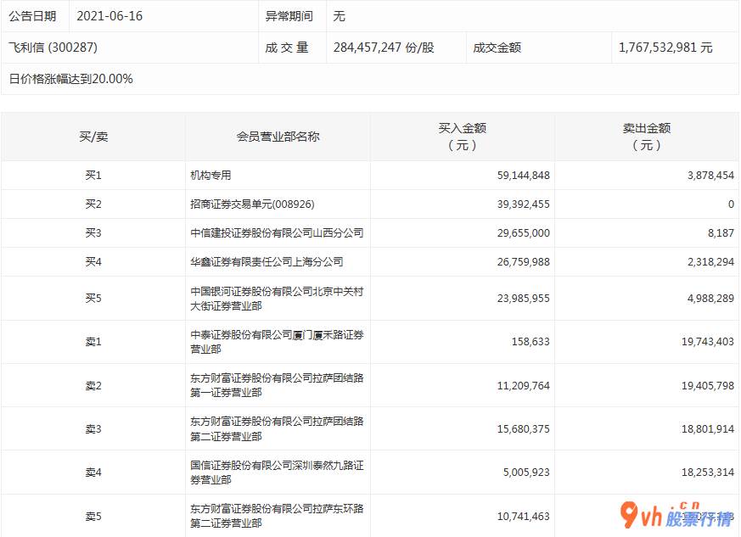
Task: Click buy amount 11,209,764
Action: (523, 385)
